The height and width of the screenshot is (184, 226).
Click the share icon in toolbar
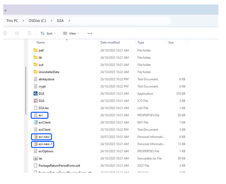click(x=17, y=33)
